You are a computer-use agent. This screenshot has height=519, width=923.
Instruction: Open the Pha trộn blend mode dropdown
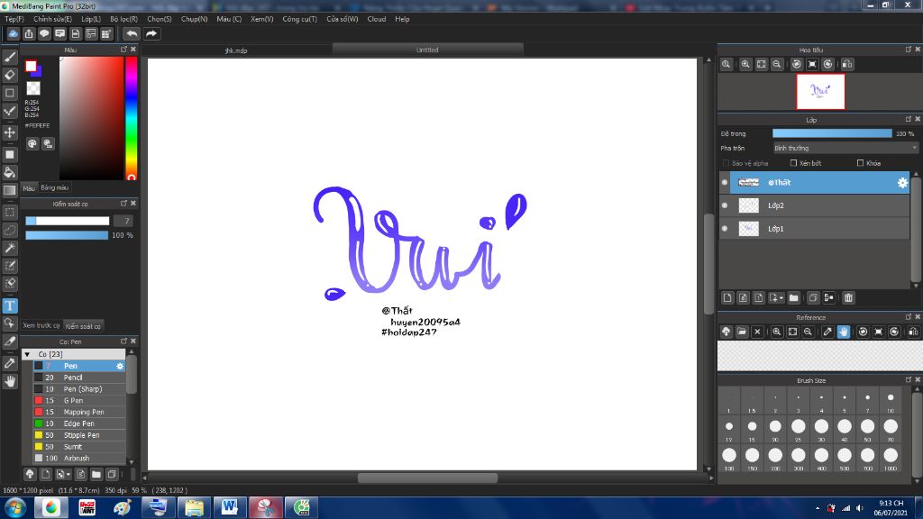pos(845,148)
